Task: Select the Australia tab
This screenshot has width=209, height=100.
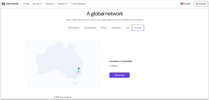Action: click(138, 28)
